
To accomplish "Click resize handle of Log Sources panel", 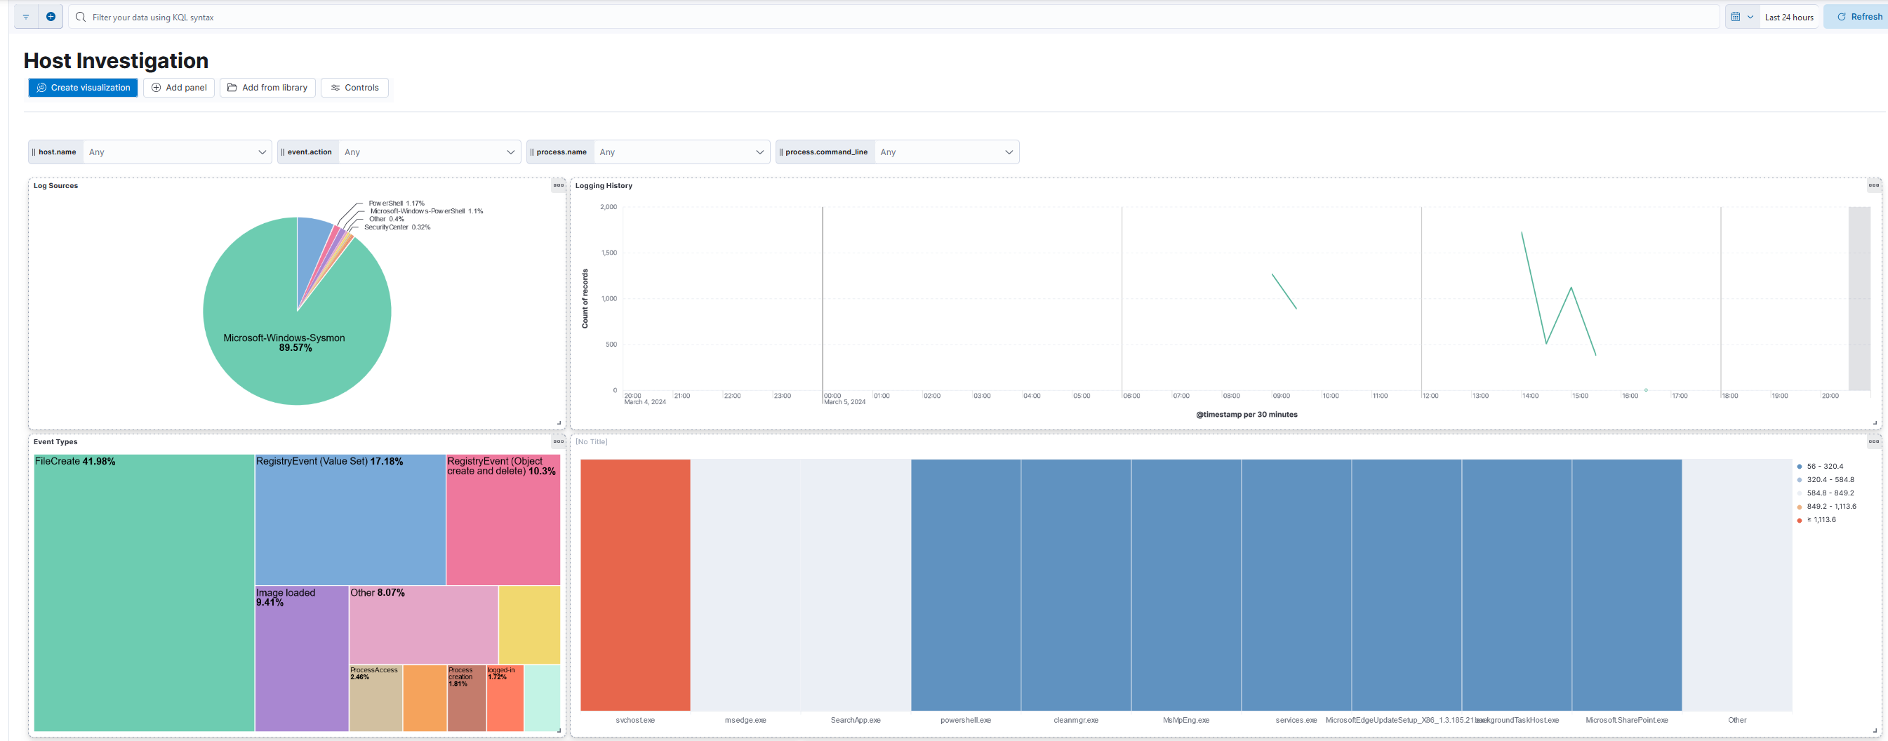I will (559, 423).
